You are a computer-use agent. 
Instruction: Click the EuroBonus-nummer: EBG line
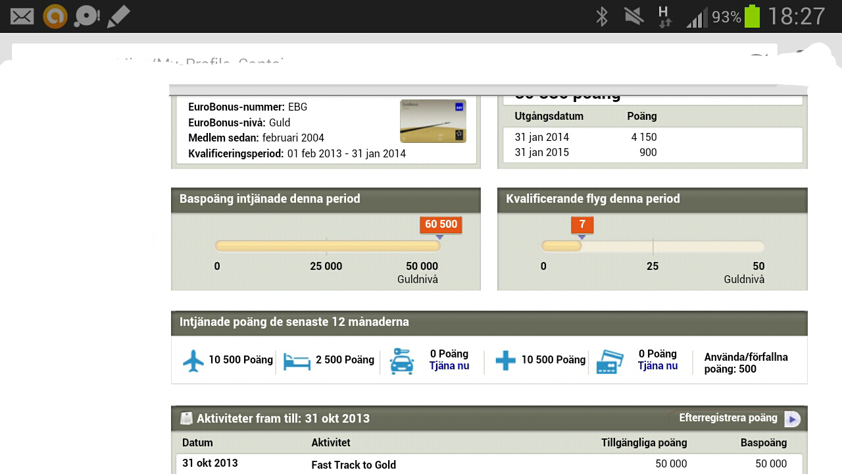pyautogui.click(x=247, y=107)
